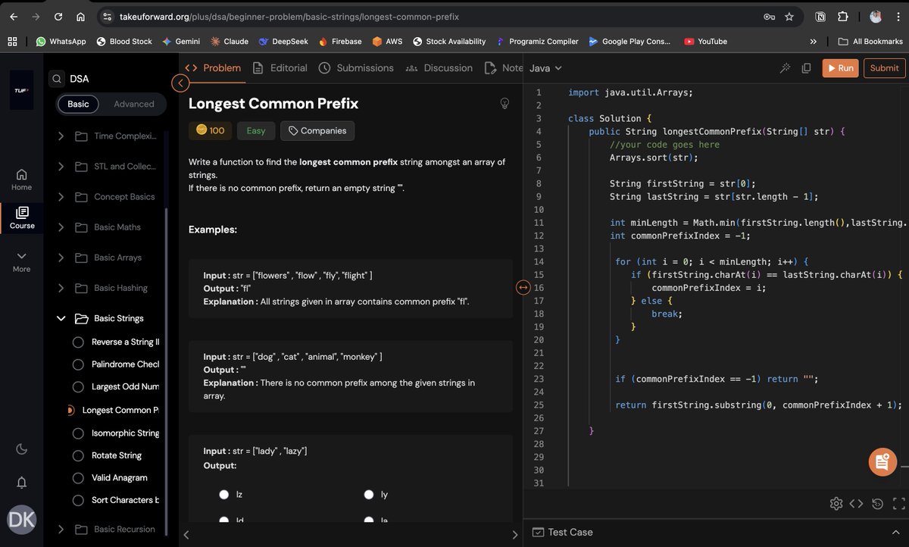Open the orange feedback chat button

point(882,461)
